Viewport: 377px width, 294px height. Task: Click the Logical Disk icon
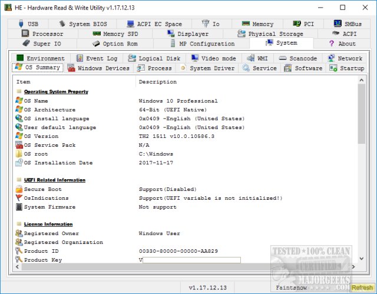point(132,58)
